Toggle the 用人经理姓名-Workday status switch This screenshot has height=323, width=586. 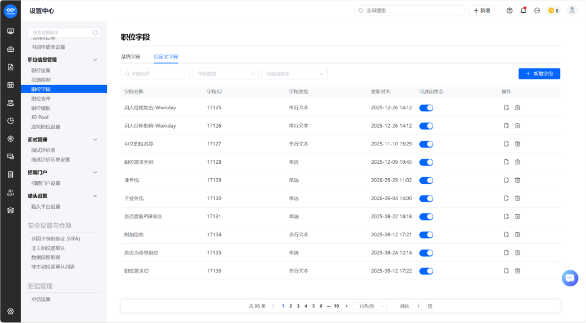point(426,107)
